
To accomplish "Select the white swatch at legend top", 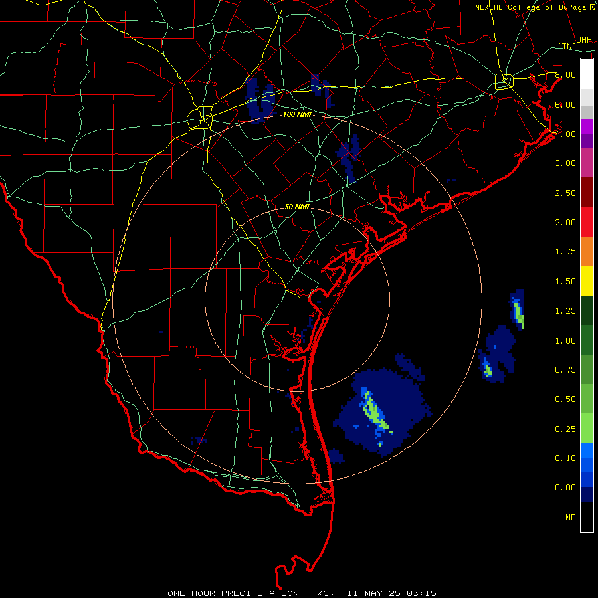I will coord(587,74).
